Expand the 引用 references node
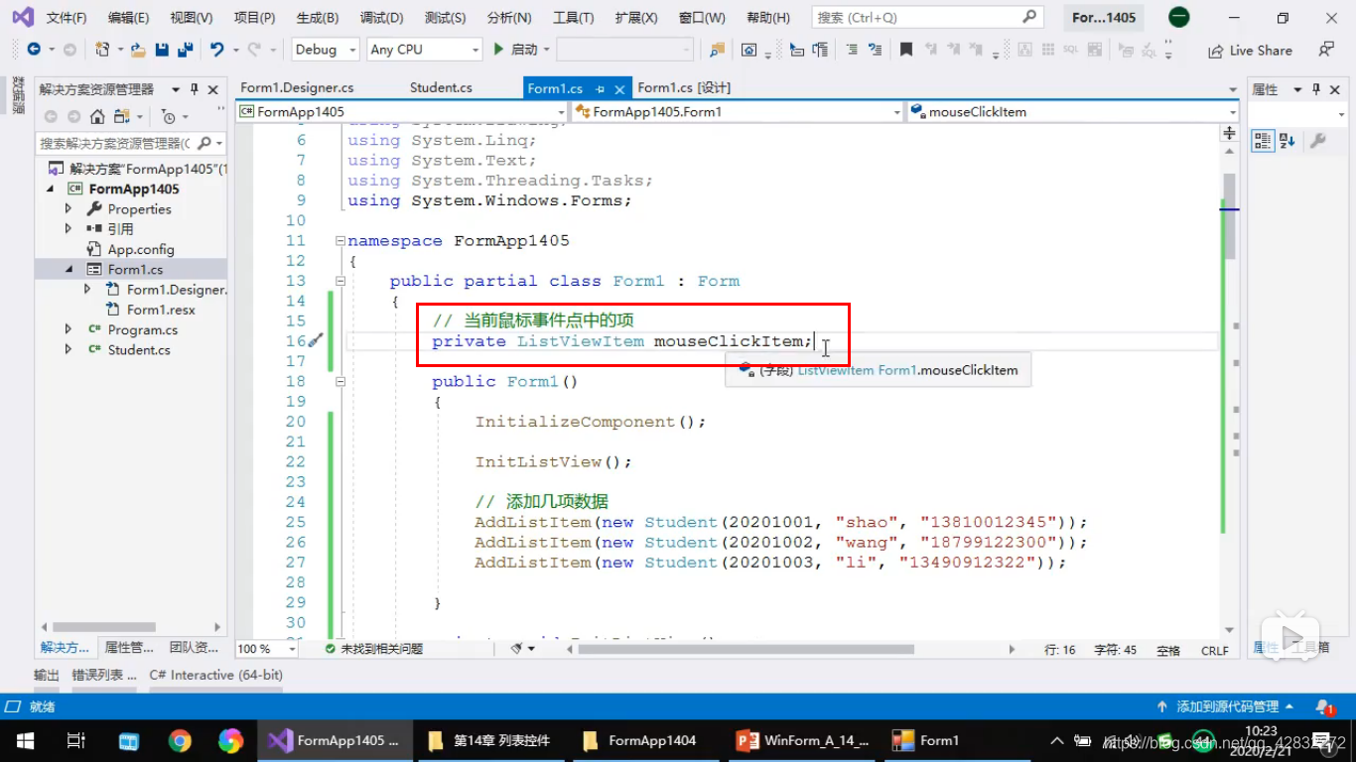 tap(68, 229)
